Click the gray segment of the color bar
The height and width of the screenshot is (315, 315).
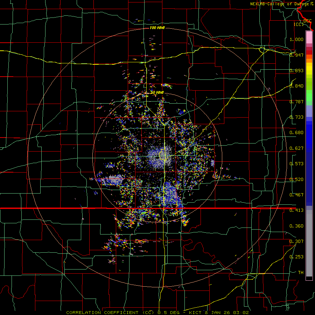(x=309, y=243)
